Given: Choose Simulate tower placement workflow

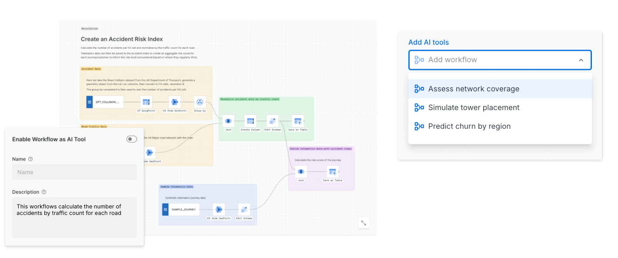Looking at the screenshot, I should coord(500,107).
